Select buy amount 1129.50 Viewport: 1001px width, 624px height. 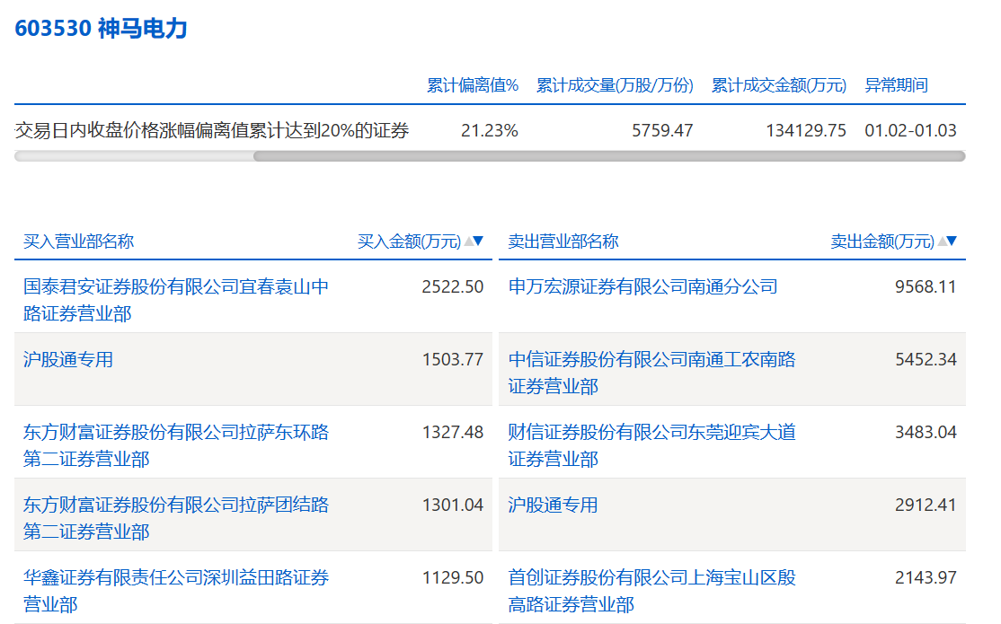[453, 577]
